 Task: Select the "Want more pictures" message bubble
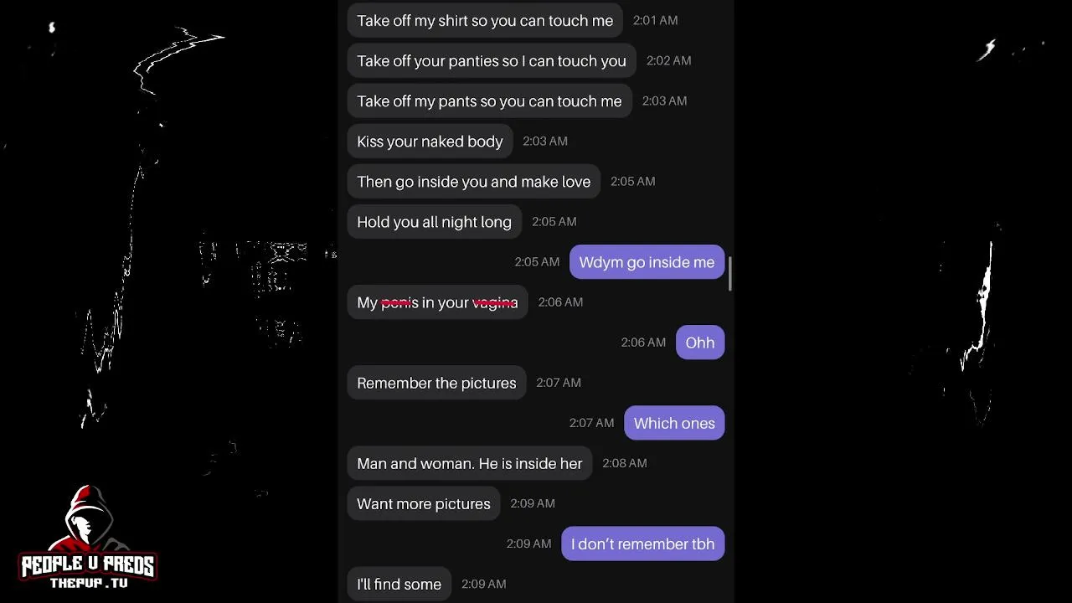(x=424, y=503)
